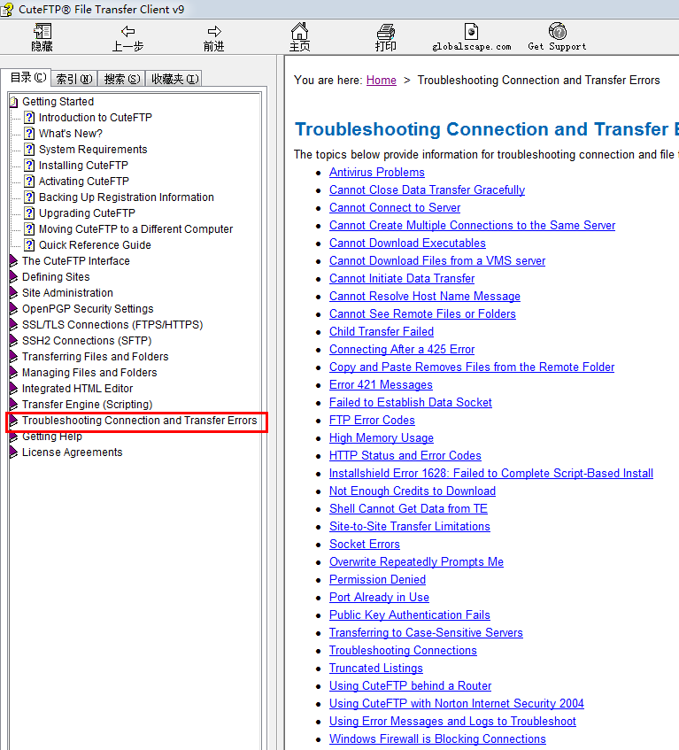Open HTTP Status and Error Codes link

pos(405,455)
